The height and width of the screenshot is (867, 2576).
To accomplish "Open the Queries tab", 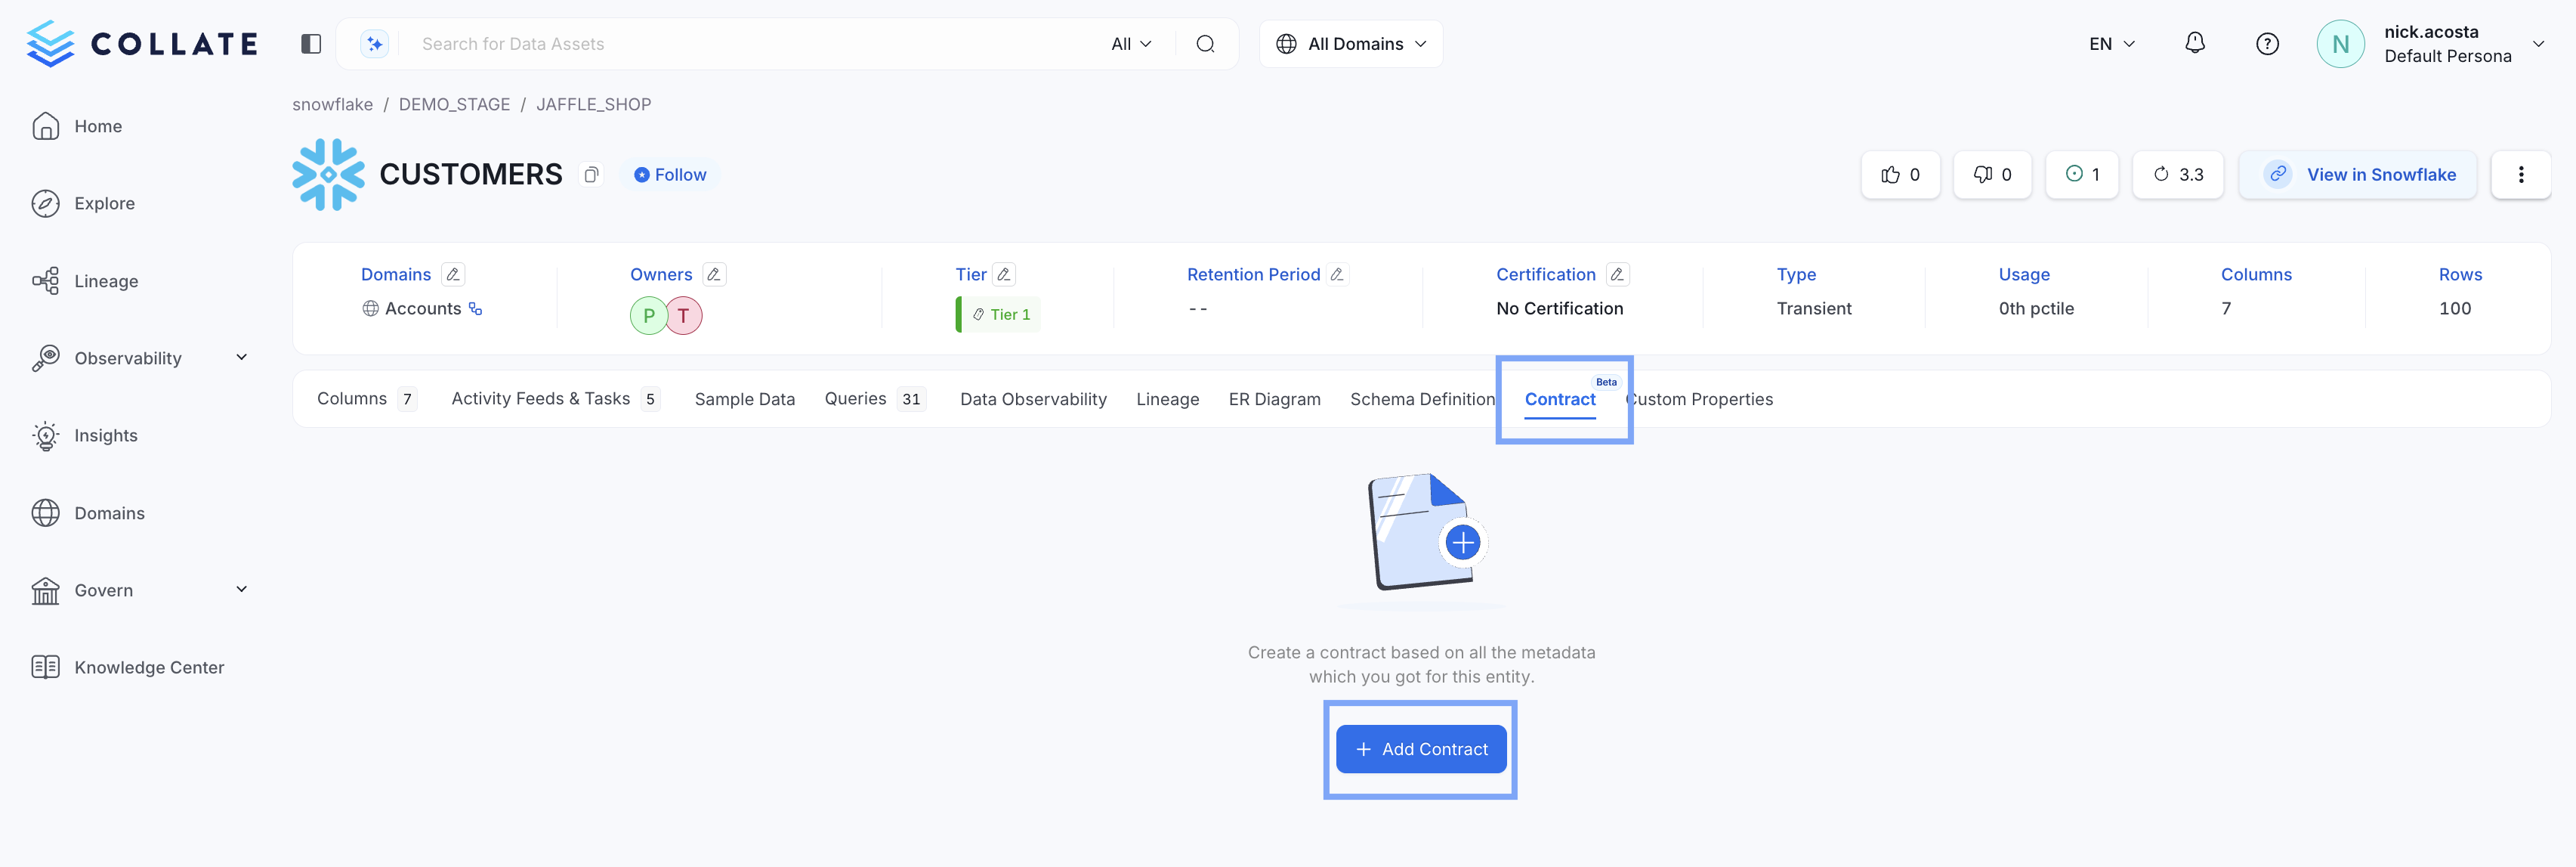I will click(855, 398).
